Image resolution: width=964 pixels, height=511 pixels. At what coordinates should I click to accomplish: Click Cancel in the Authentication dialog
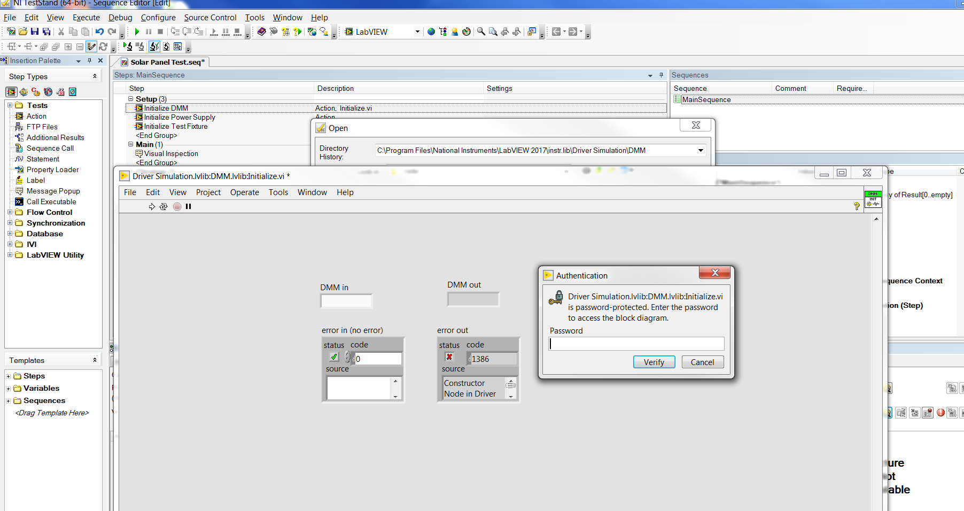tap(702, 362)
